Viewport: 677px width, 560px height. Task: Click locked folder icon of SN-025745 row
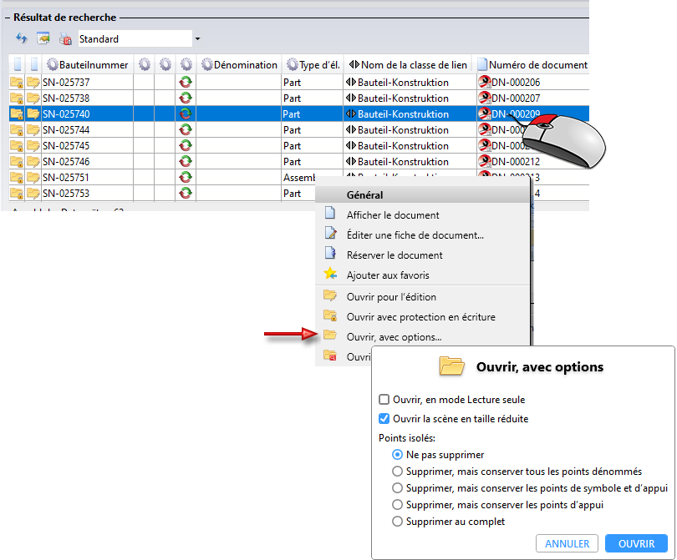click(x=17, y=146)
